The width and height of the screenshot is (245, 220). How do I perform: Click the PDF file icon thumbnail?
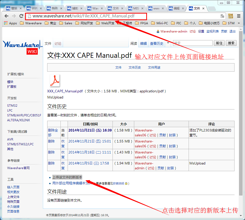pyautogui.click(x=55, y=81)
